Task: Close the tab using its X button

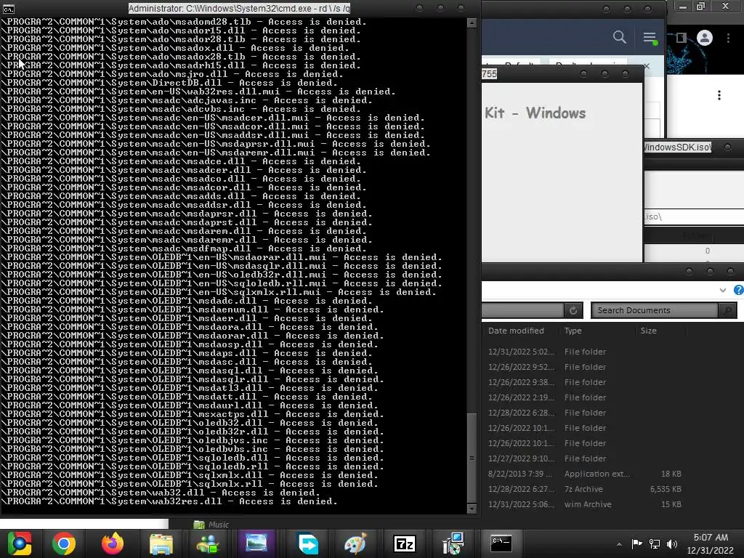Action: pyautogui.click(x=646, y=66)
